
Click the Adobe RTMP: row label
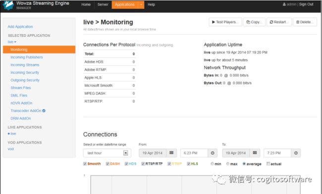click(x=96, y=70)
